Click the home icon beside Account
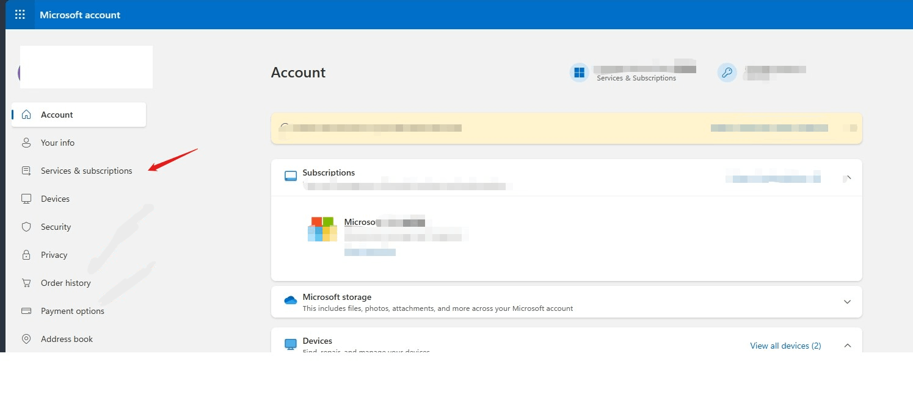Screen dimensions: 913x395 coord(26,115)
